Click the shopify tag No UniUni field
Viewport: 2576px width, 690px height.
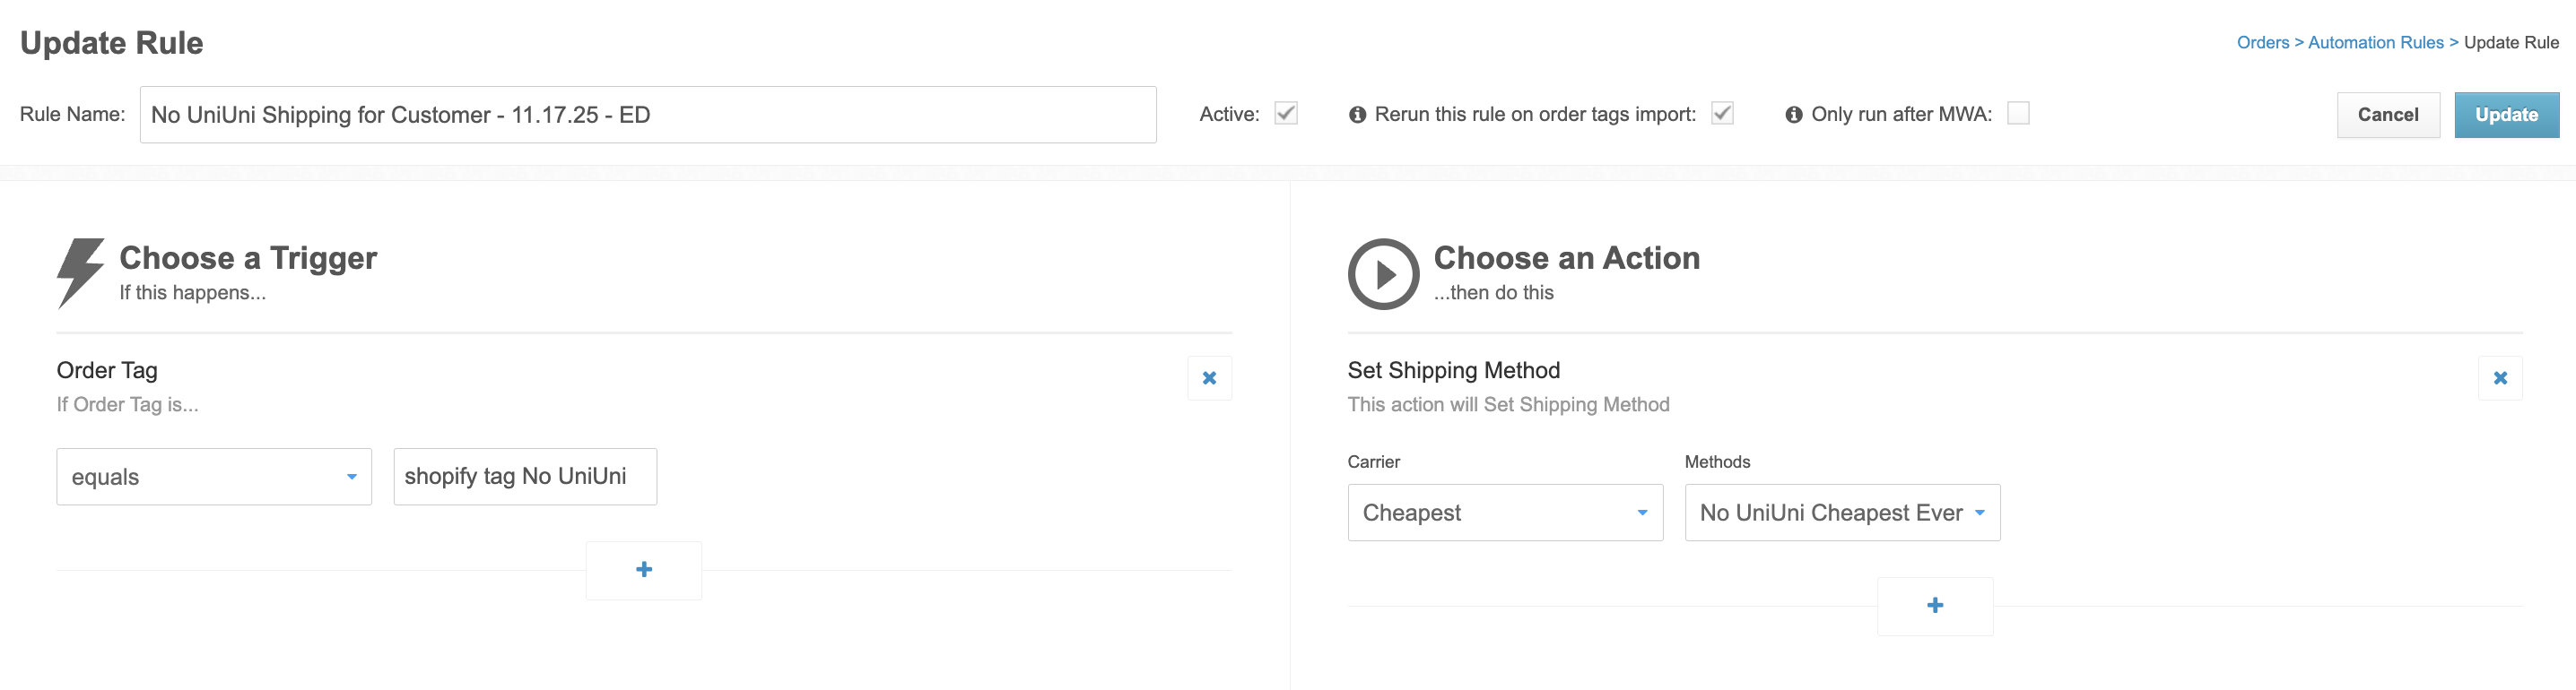pos(525,477)
